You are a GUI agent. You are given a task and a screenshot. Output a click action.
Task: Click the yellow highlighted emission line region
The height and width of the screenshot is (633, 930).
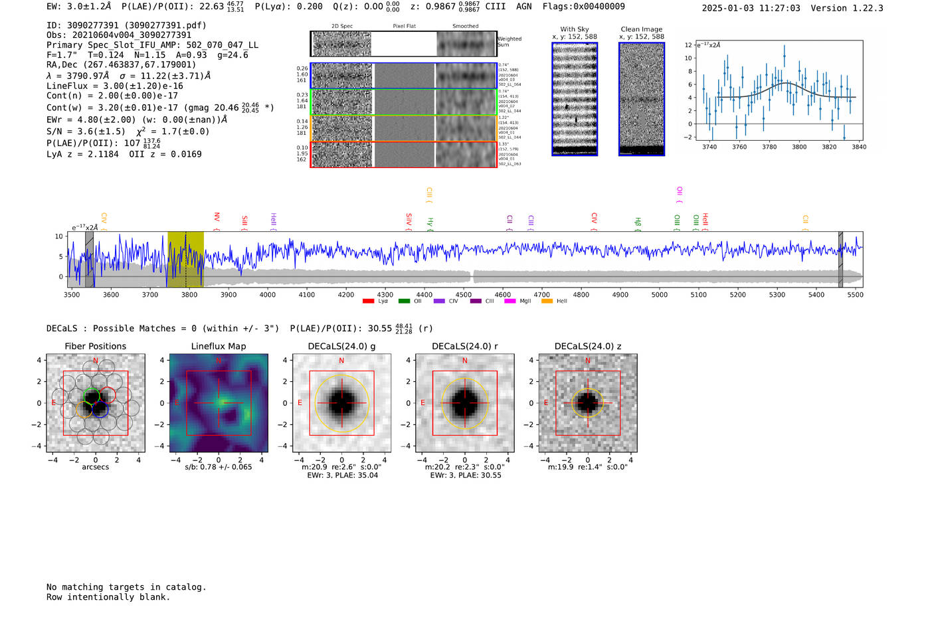click(x=185, y=260)
